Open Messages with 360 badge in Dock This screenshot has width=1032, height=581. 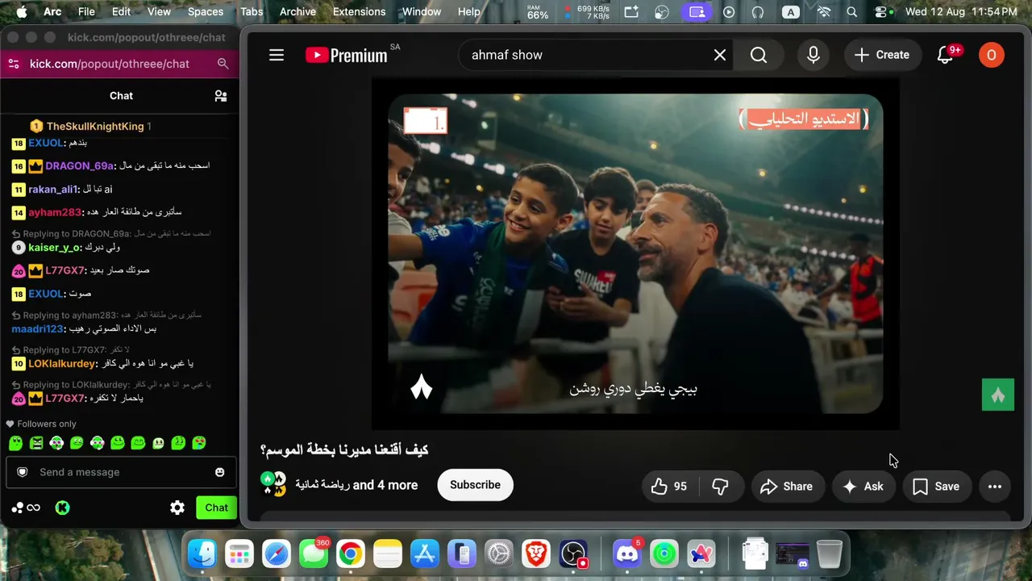point(314,554)
